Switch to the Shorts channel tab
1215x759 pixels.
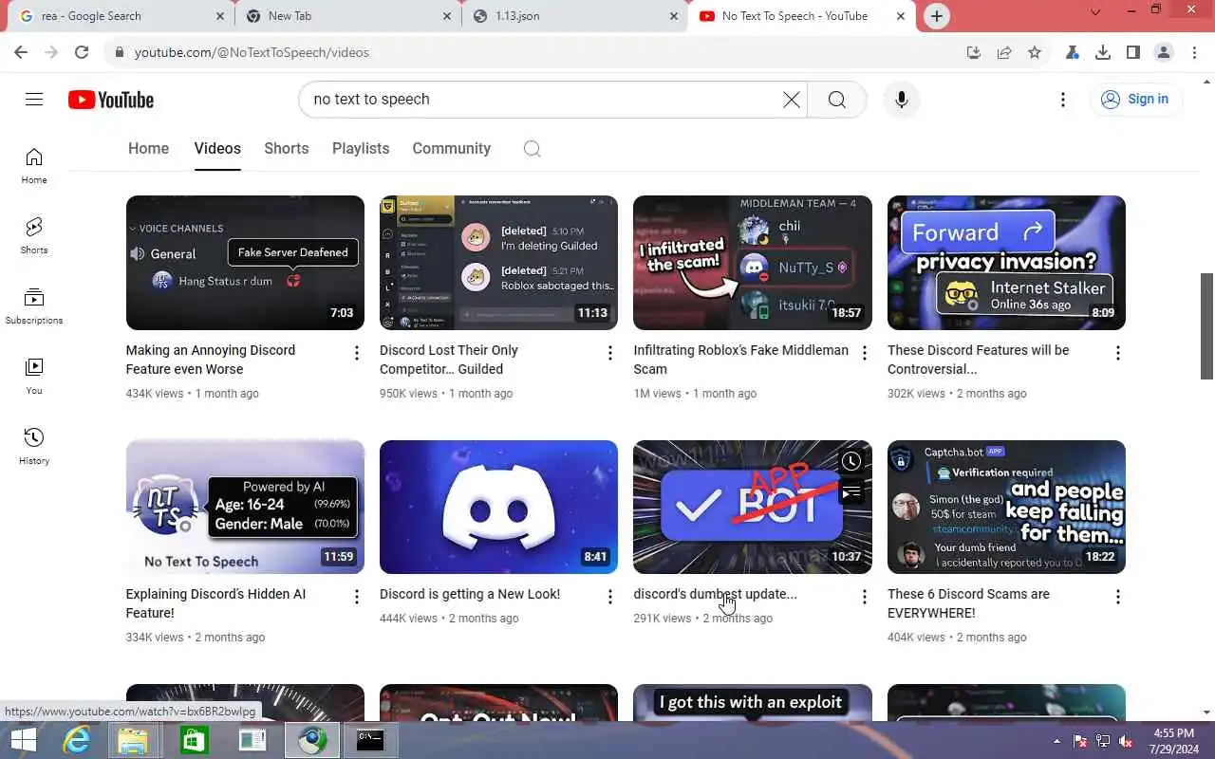(287, 149)
